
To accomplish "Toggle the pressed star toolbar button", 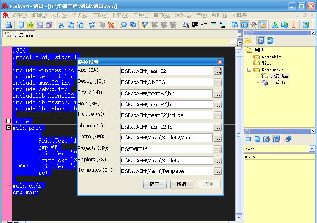I will 263,25.
